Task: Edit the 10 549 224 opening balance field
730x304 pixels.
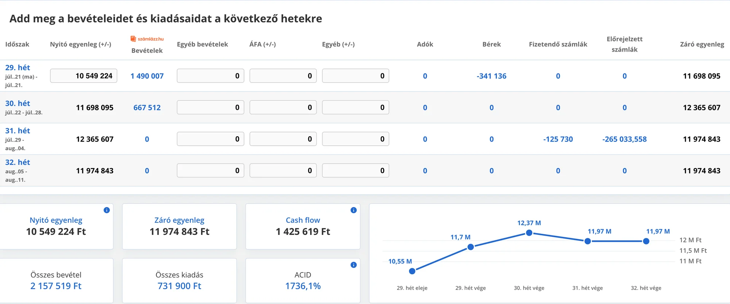Action: (x=84, y=76)
